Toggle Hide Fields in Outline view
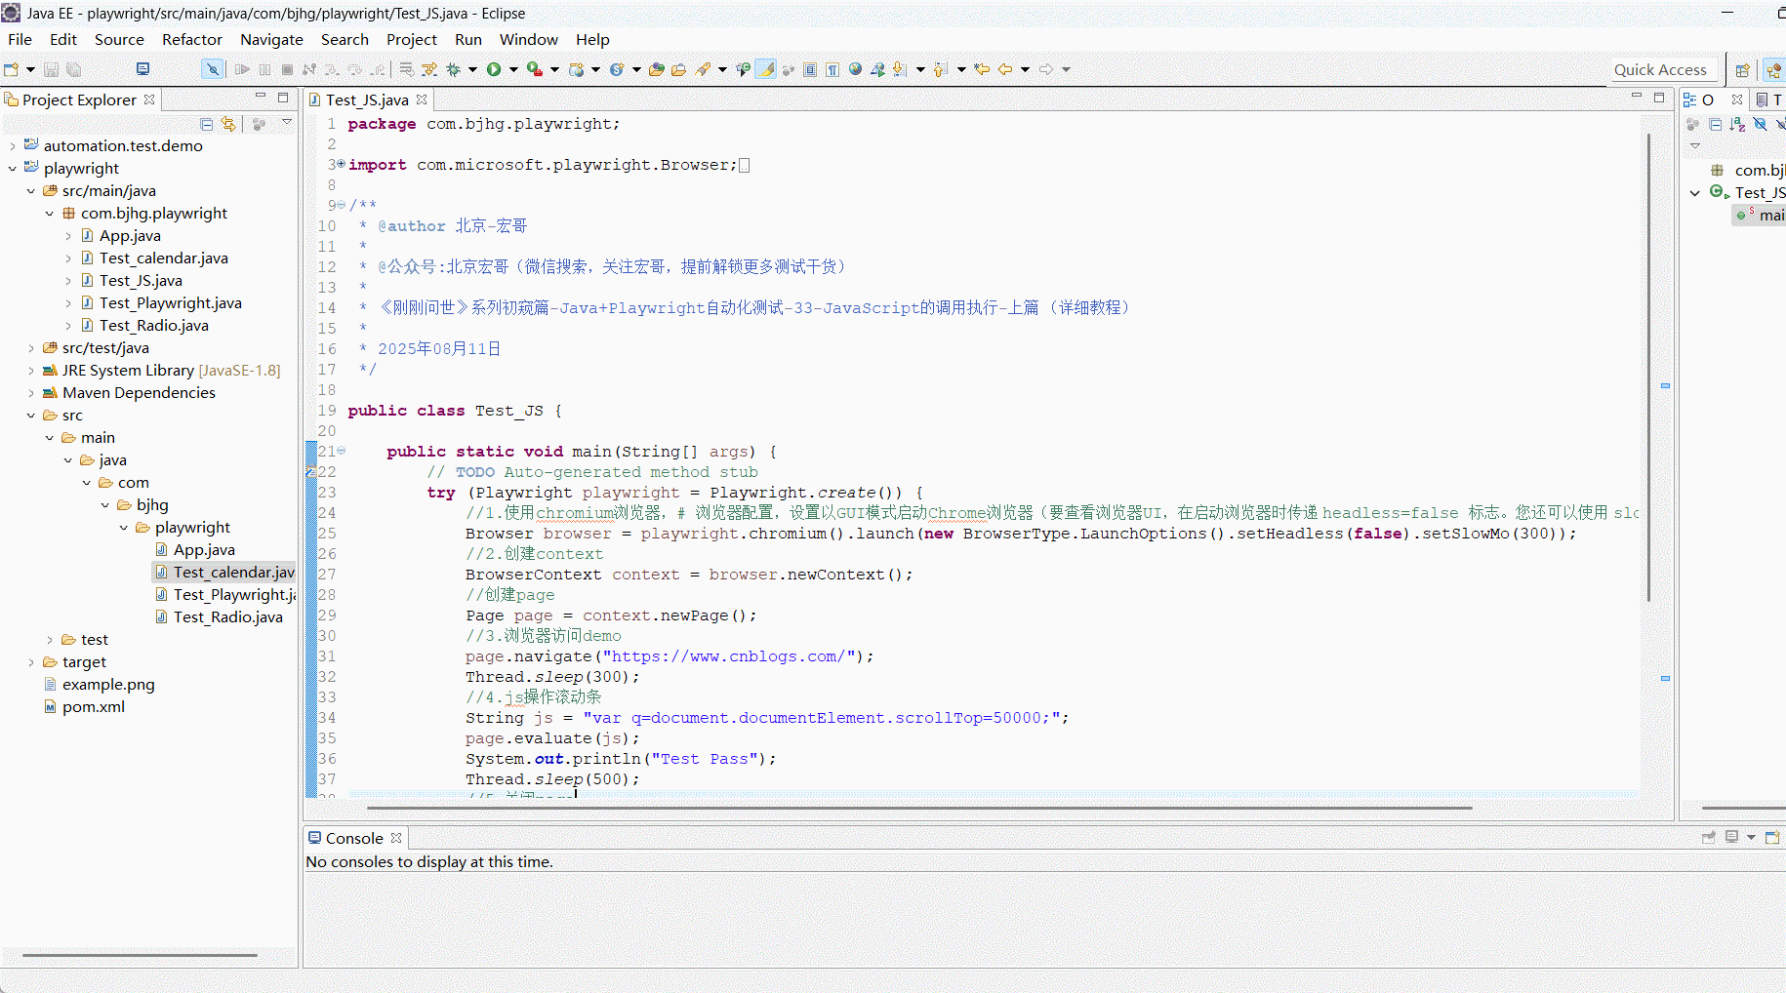Image resolution: width=1786 pixels, height=993 pixels. pyautogui.click(x=1760, y=124)
